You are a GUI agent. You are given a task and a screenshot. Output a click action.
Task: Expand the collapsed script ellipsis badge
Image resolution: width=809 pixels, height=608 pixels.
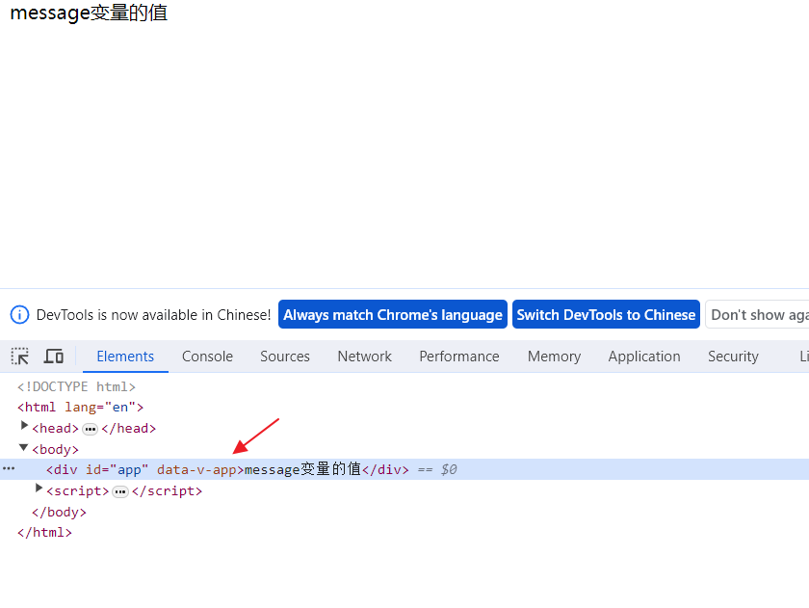(x=120, y=491)
